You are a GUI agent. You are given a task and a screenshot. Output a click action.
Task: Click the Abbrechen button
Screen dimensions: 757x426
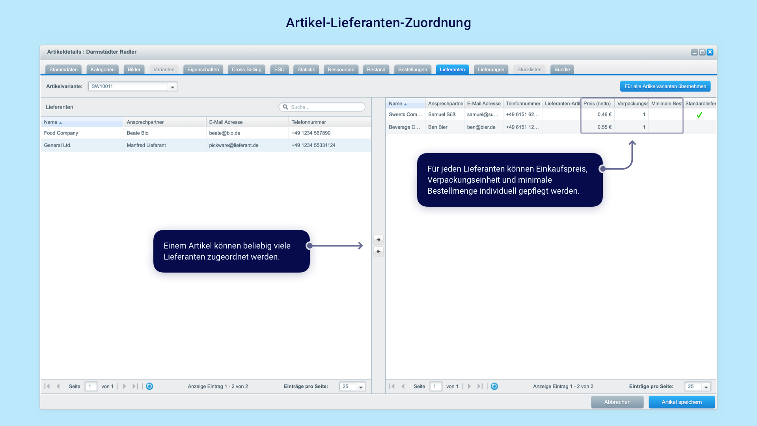[617, 402]
